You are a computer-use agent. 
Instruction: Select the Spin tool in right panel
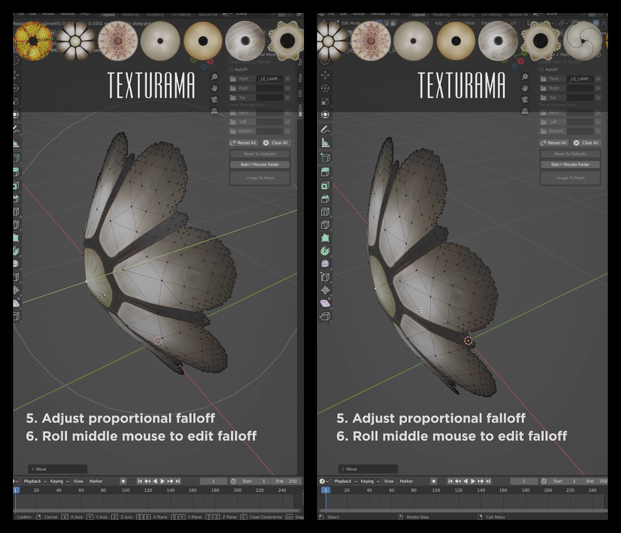coord(325,251)
